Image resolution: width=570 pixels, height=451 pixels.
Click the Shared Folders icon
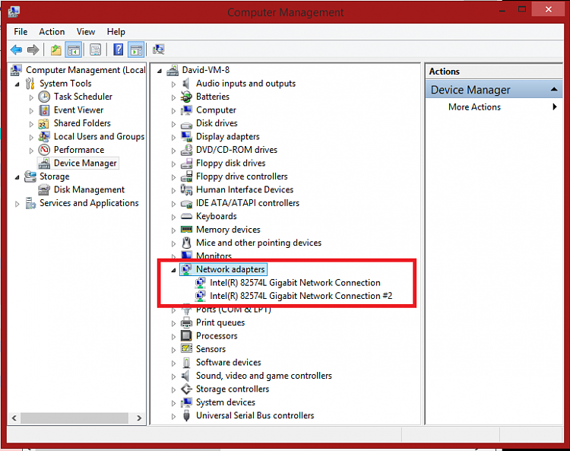click(43, 123)
